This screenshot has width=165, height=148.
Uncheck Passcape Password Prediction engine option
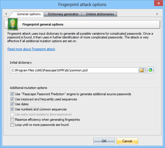(x=12, y=94)
